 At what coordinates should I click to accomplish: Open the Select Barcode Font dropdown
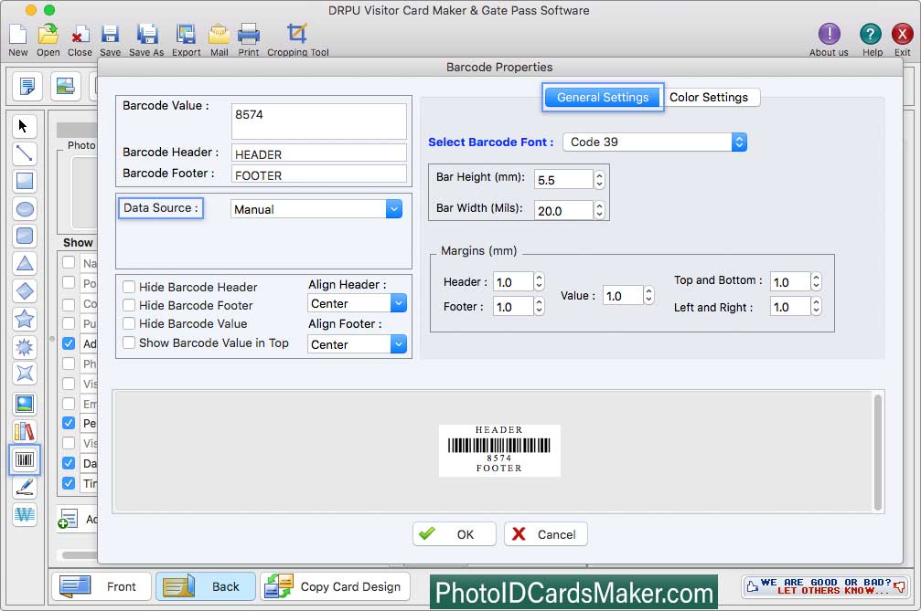[654, 142]
